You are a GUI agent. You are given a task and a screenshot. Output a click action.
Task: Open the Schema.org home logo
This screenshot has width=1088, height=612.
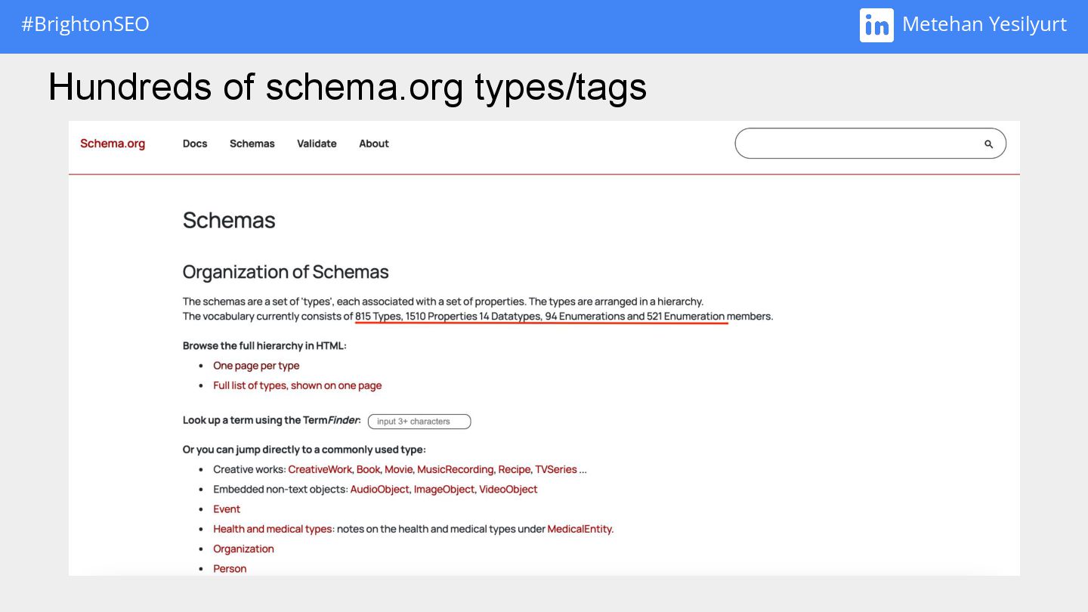coord(113,144)
